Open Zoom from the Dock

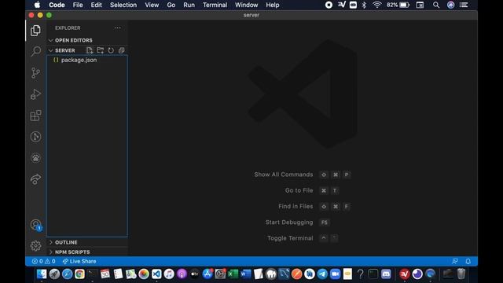tap(335, 274)
